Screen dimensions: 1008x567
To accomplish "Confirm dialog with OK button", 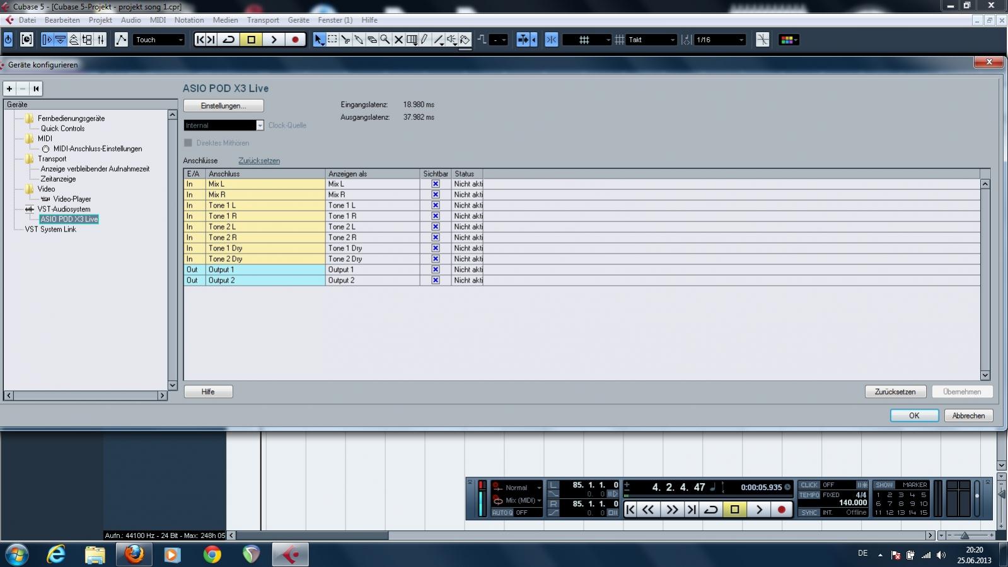I will 914,416.
